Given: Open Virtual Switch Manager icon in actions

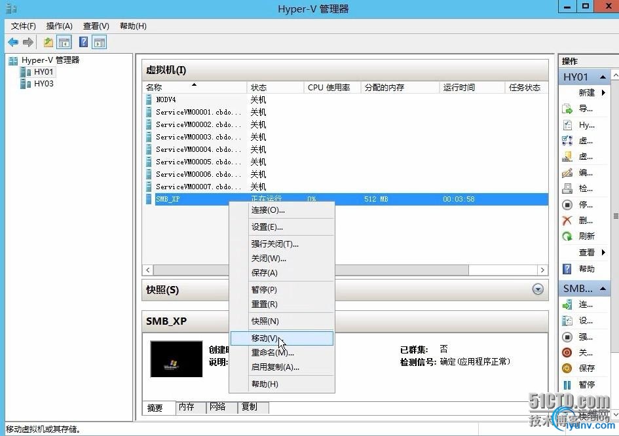Looking at the screenshot, I should coord(567,141).
